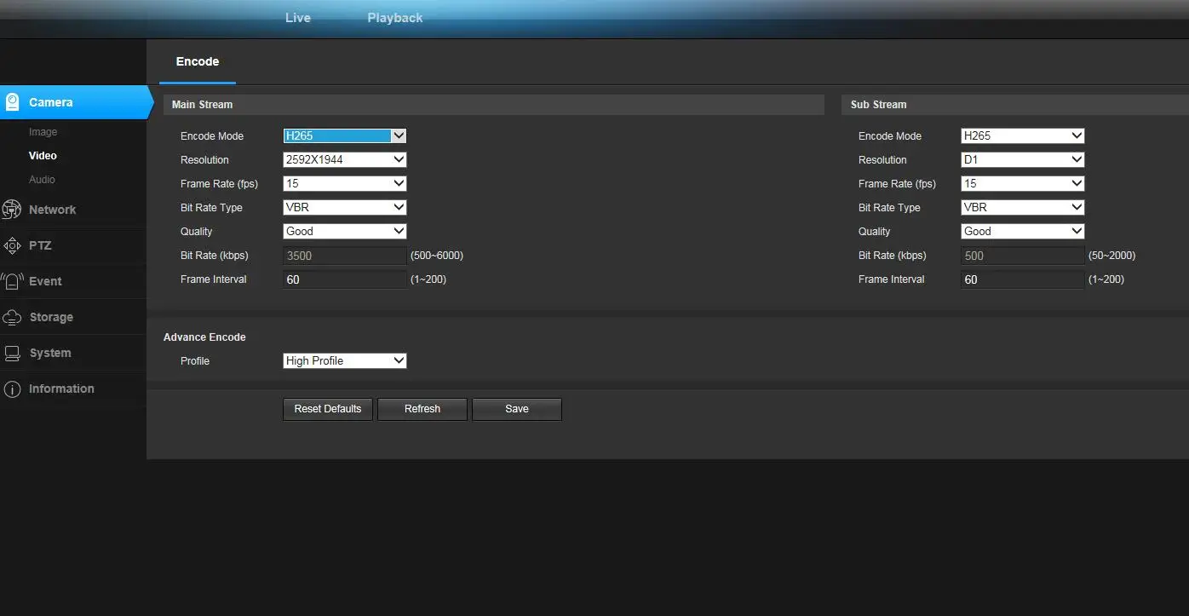Image resolution: width=1189 pixels, height=616 pixels.
Task: Click the Sub Stream section header
Action: [x=1015, y=105]
